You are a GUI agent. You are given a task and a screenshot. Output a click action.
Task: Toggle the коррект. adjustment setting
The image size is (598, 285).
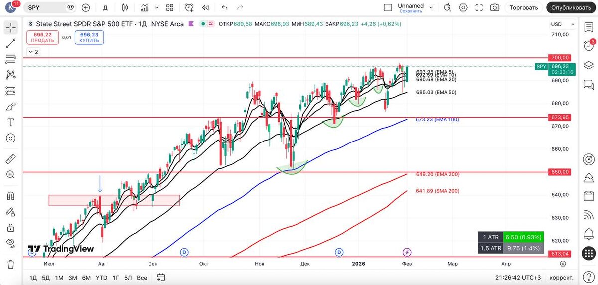pyautogui.click(x=561, y=277)
